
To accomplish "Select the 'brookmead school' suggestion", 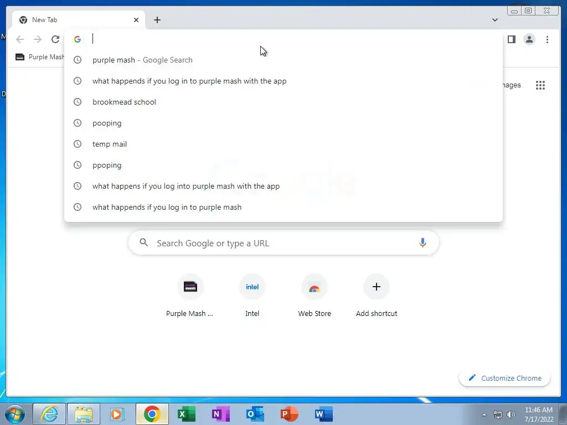I will point(283,102).
